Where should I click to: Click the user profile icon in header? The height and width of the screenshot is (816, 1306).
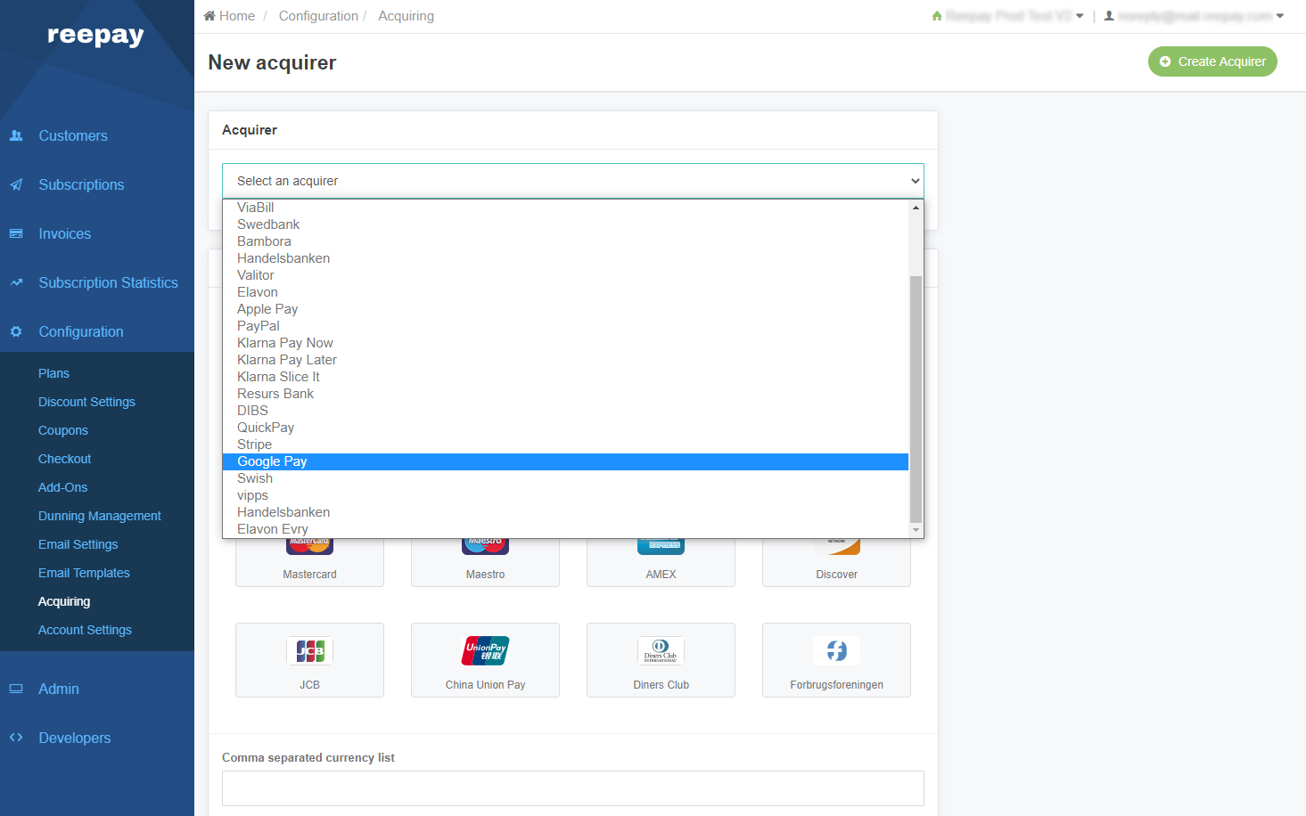tap(1109, 16)
